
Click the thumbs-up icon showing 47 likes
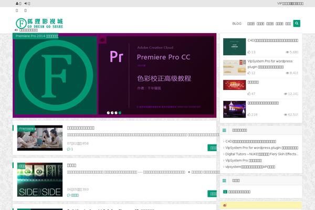tap(249, 93)
